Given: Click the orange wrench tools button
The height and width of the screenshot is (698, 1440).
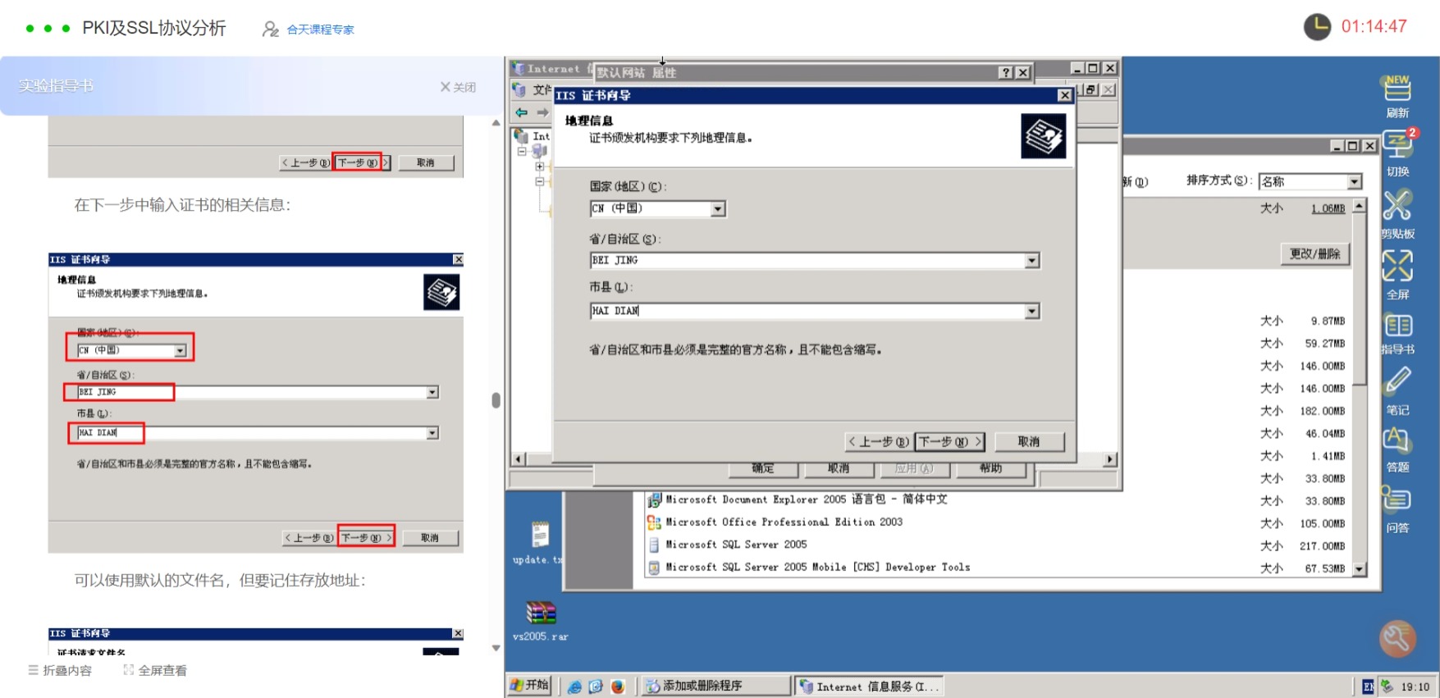Looking at the screenshot, I should point(1397,638).
